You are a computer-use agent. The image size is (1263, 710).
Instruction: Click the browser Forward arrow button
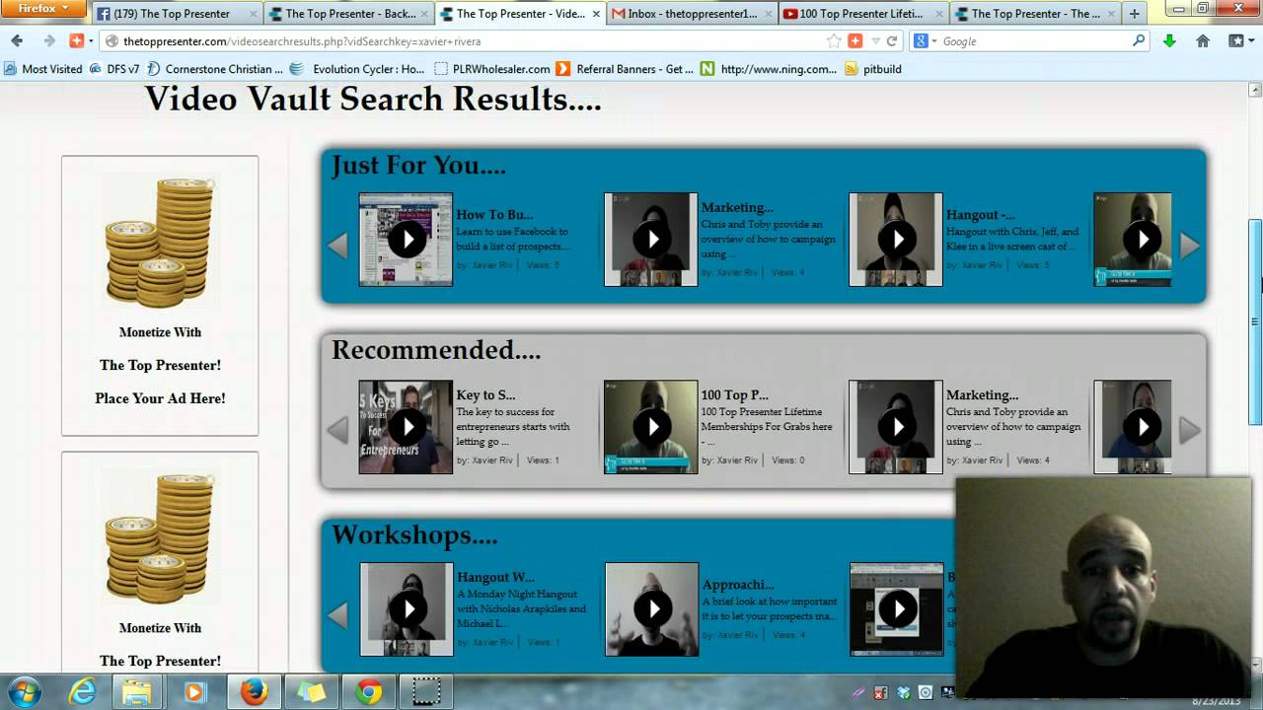(x=48, y=41)
